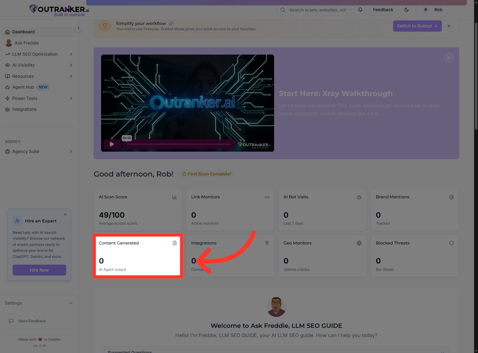Click the Hire an Expert person icon

point(18,221)
